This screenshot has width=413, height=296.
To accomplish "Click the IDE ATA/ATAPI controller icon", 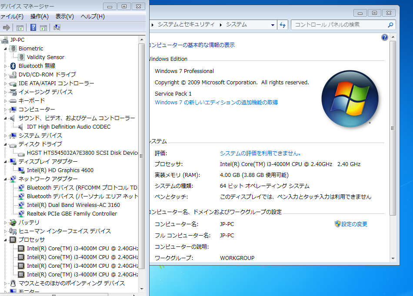I will tap(13, 84).
